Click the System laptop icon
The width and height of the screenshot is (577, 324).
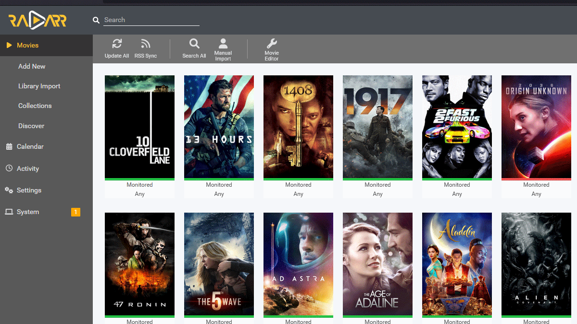tap(9, 212)
